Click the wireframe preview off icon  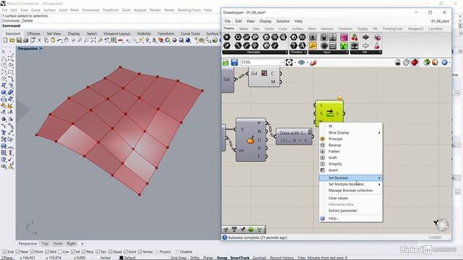pos(407,63)
